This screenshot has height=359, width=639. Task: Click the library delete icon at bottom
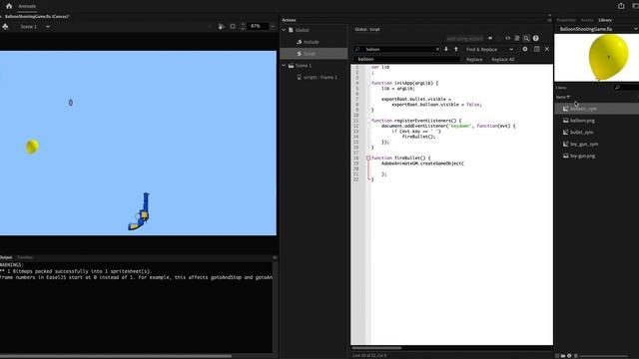[576, 356]
